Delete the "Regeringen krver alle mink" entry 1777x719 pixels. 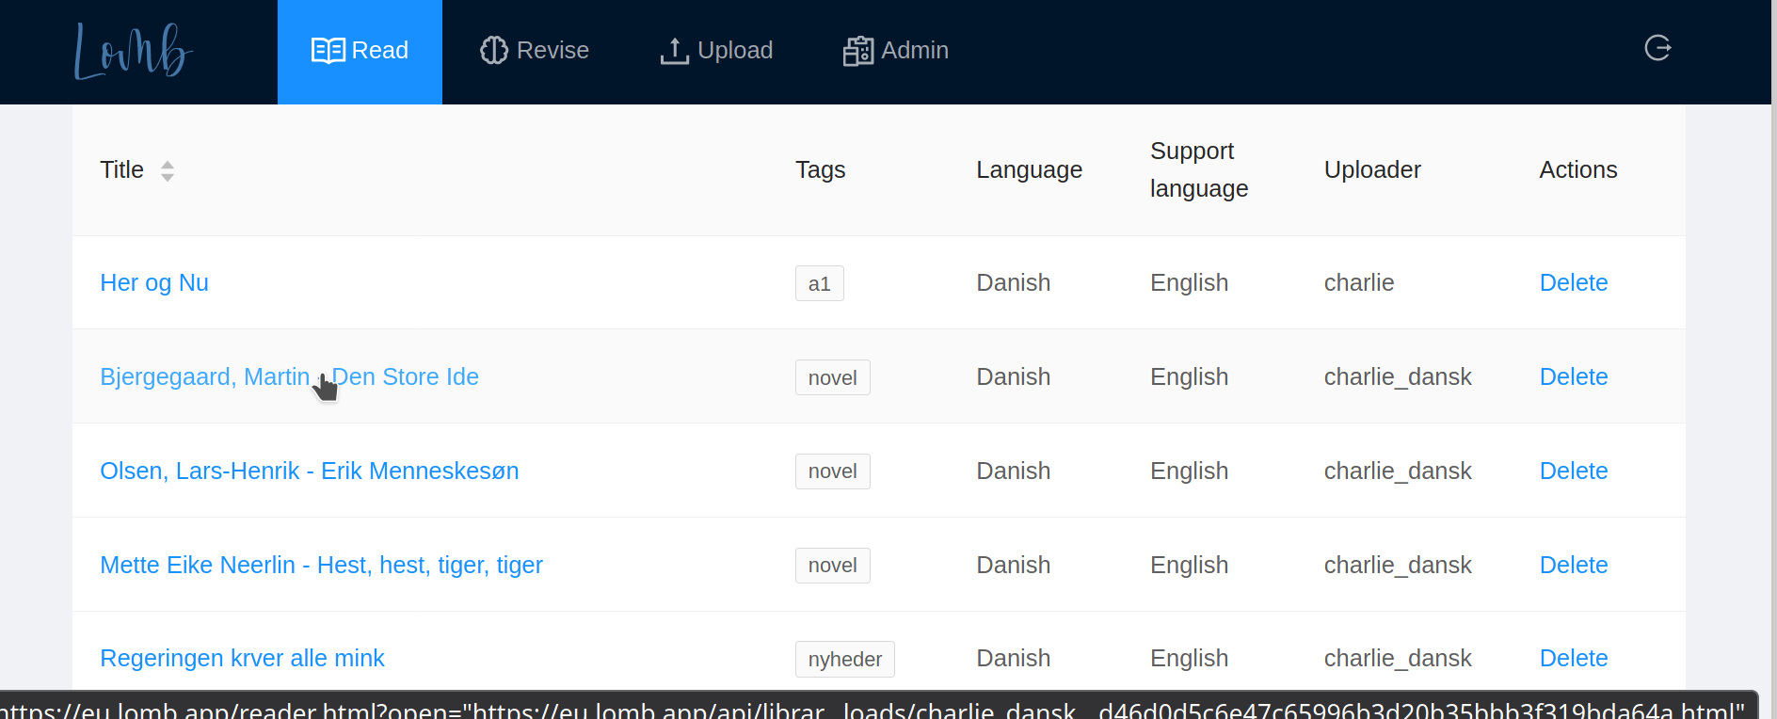click(x=1573, y=658)
